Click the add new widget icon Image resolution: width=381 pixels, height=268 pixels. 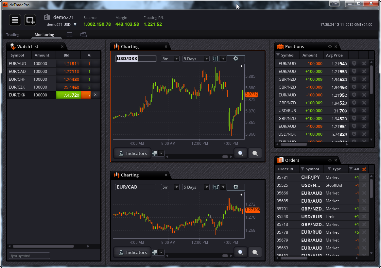(30, 20)
